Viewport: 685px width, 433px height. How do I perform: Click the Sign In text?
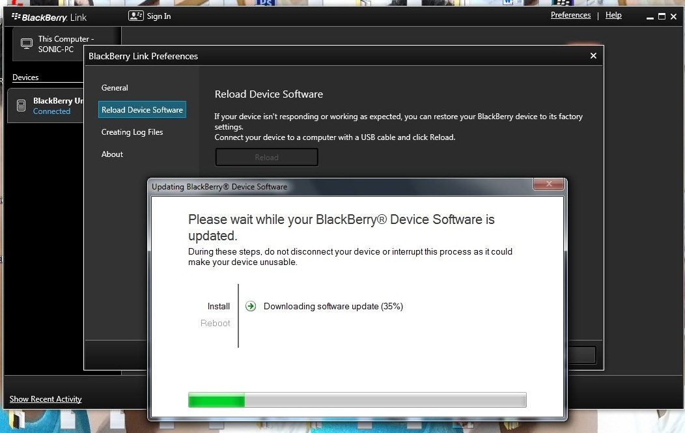pos(159,16)
